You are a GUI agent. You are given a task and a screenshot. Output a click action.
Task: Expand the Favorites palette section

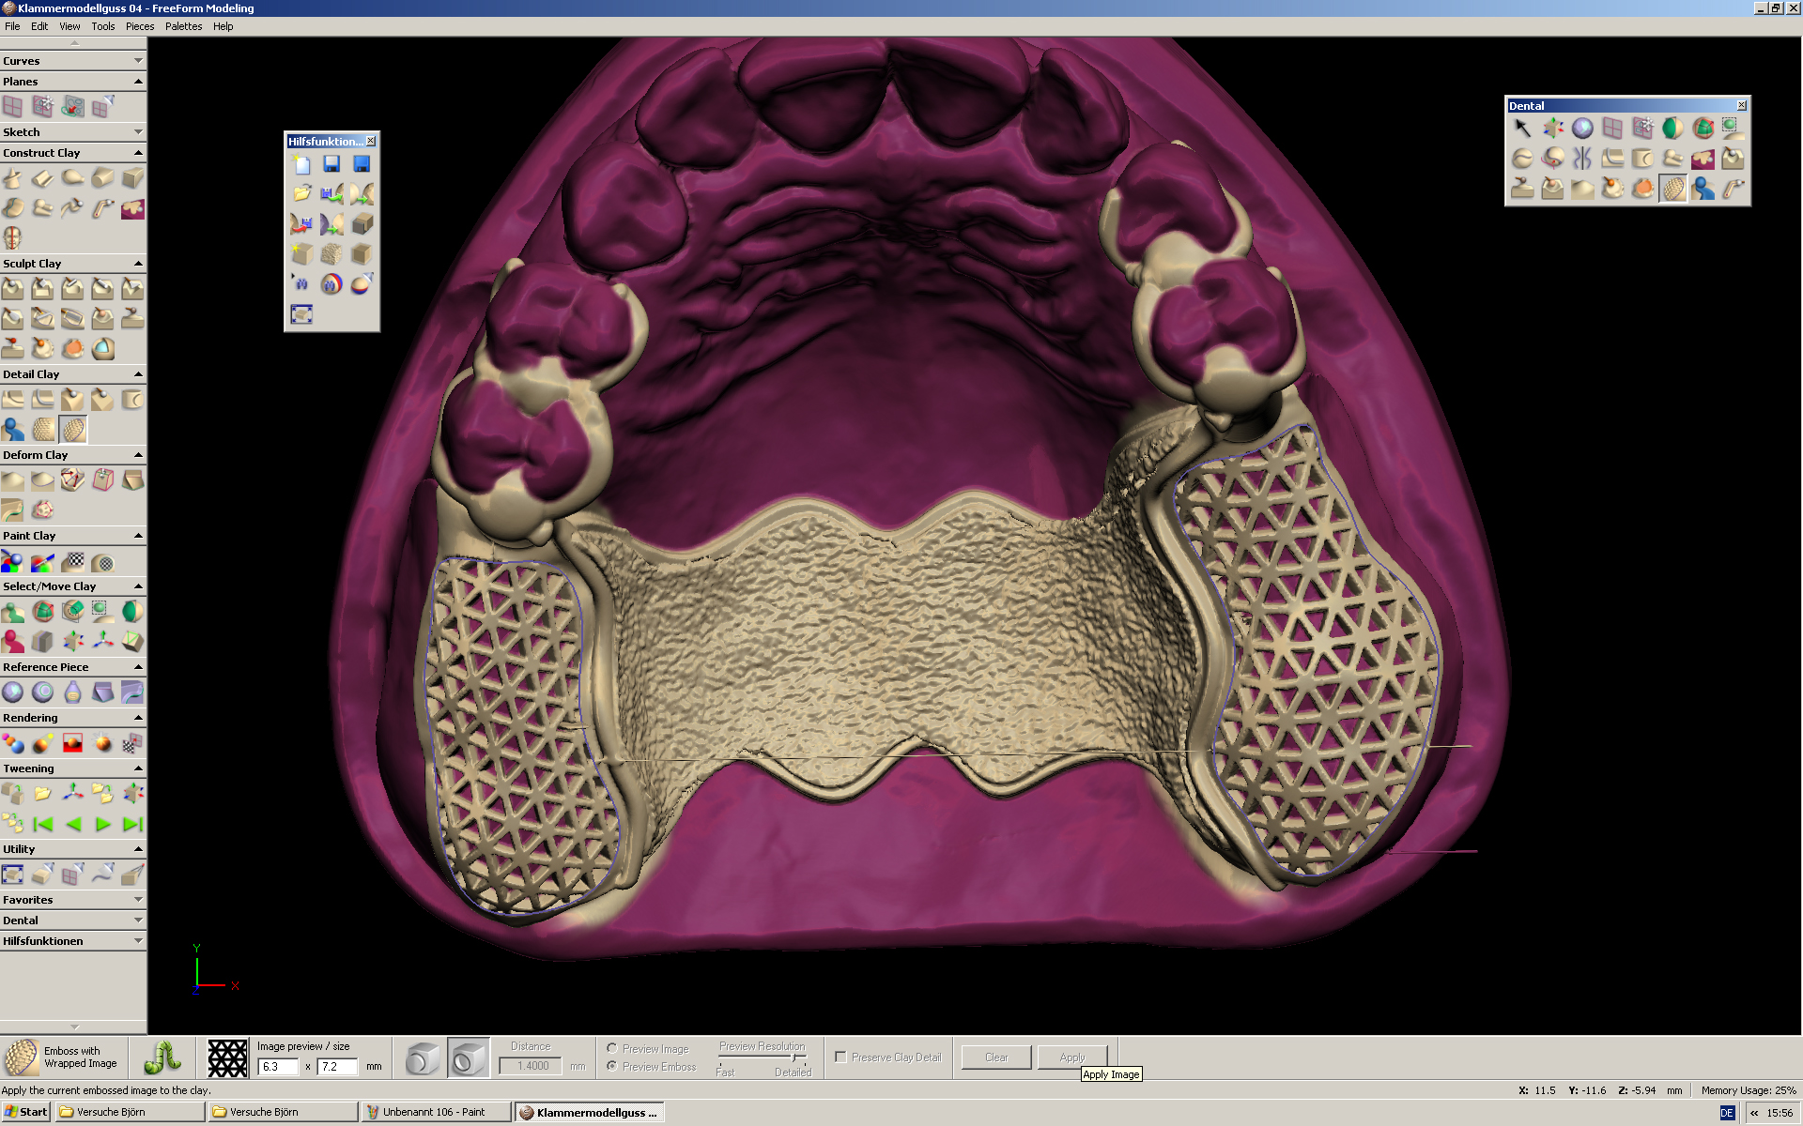tap(138, 900)
